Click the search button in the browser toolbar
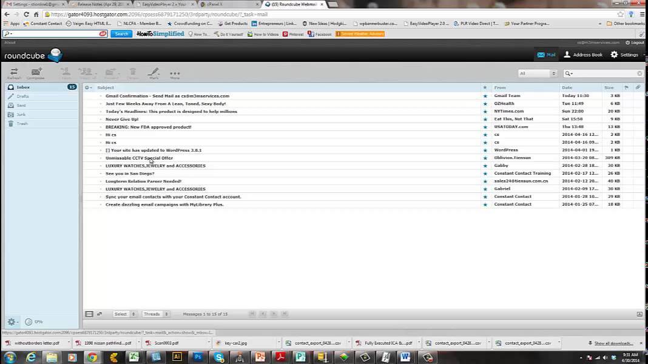648x364 pixels. 121,34
